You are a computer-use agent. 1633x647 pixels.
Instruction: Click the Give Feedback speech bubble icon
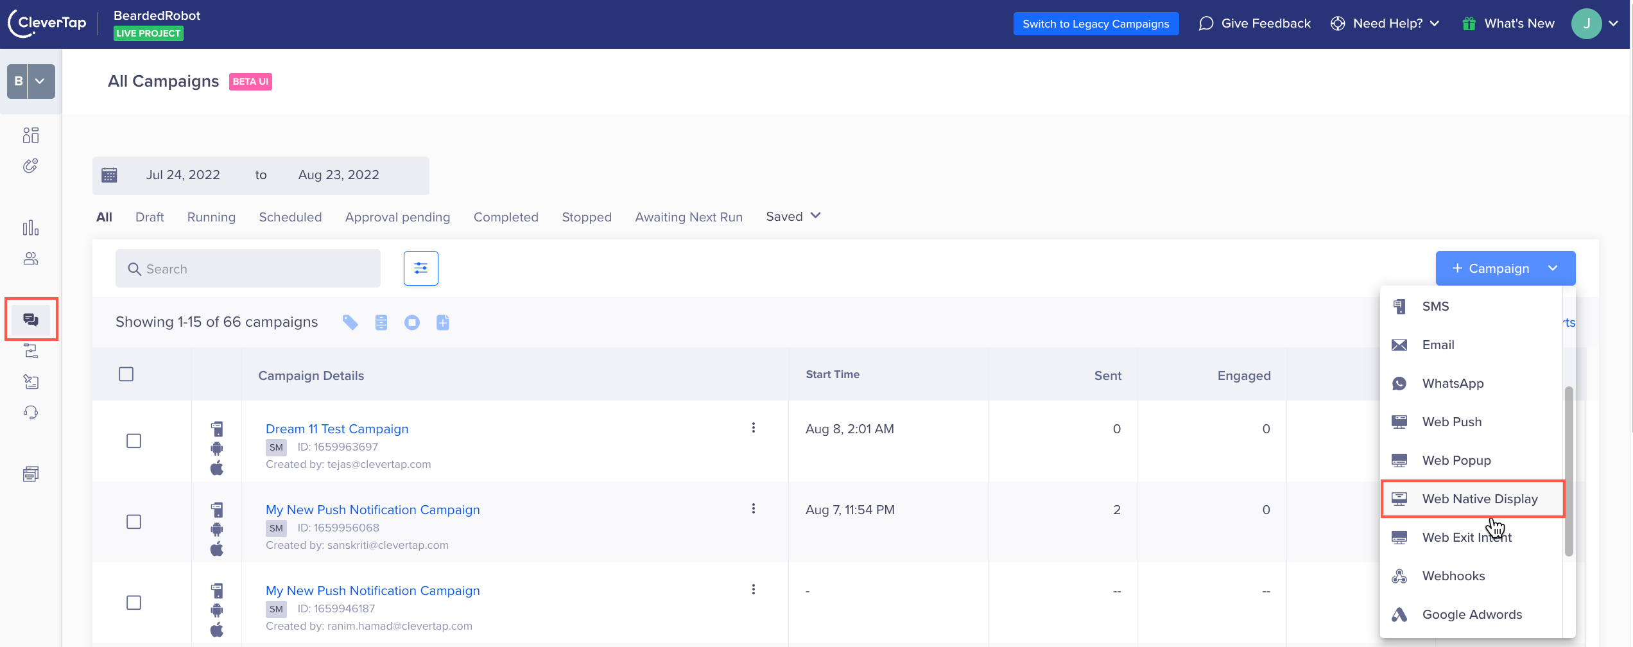pos(1206,24)
